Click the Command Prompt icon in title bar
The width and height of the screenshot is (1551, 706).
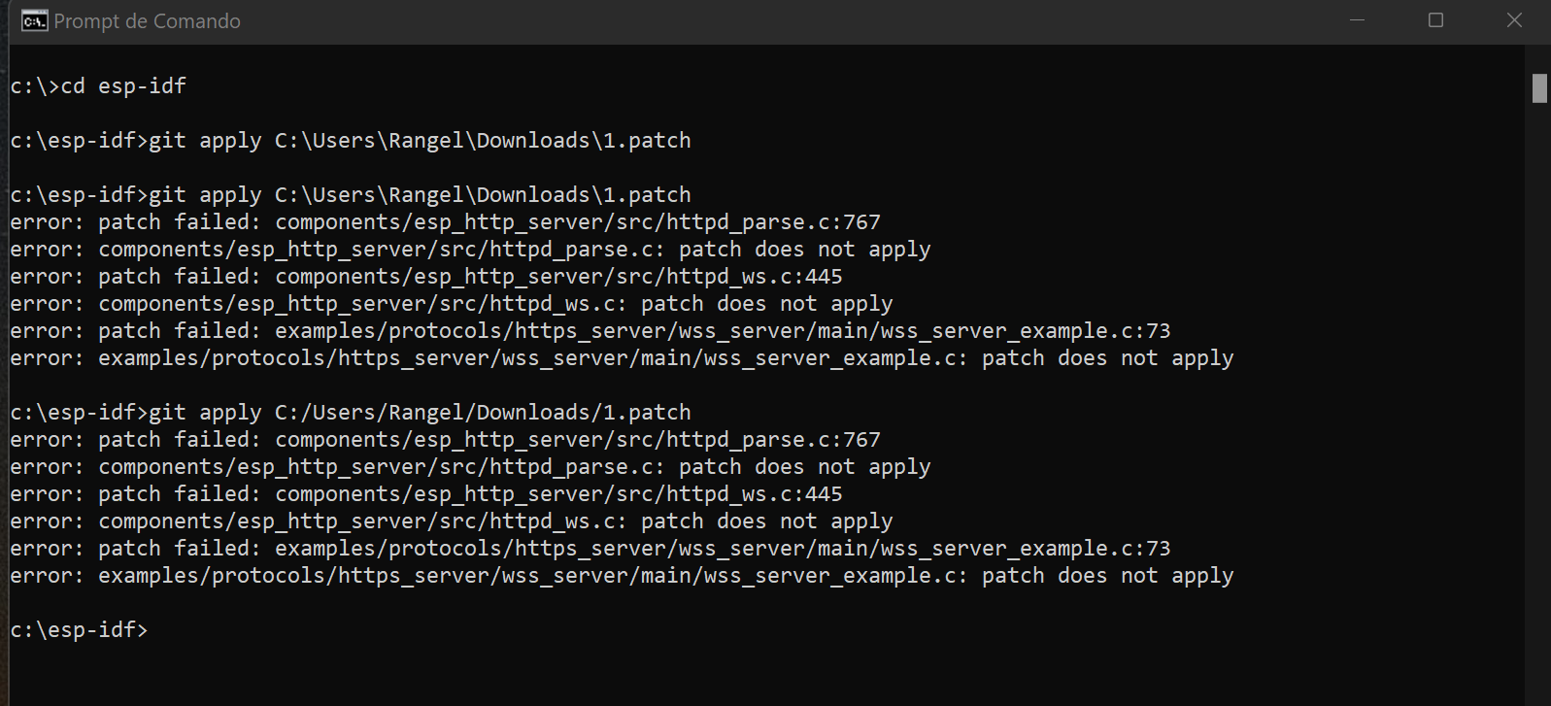34,19
